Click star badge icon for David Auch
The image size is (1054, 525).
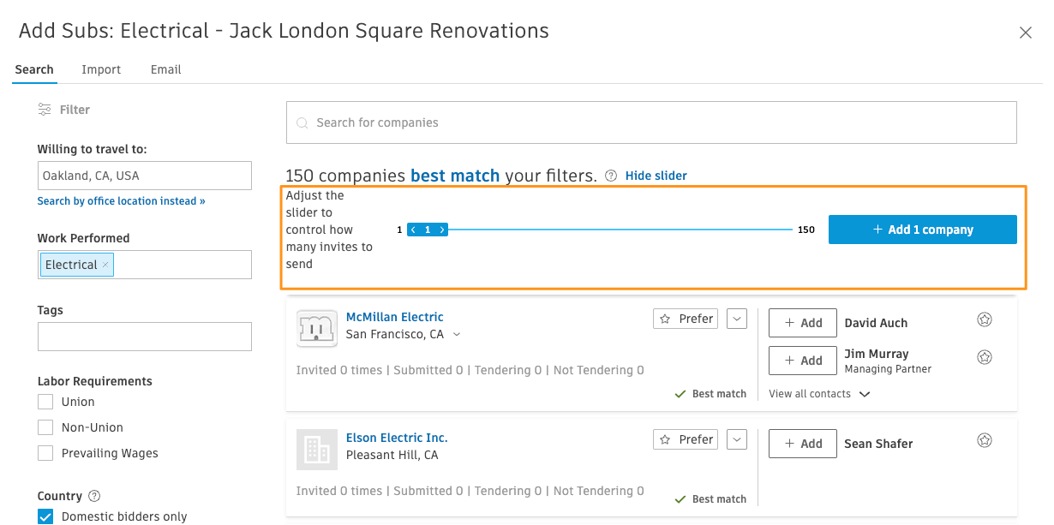[x=985, y=319]
